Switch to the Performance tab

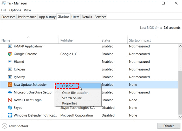27,17
